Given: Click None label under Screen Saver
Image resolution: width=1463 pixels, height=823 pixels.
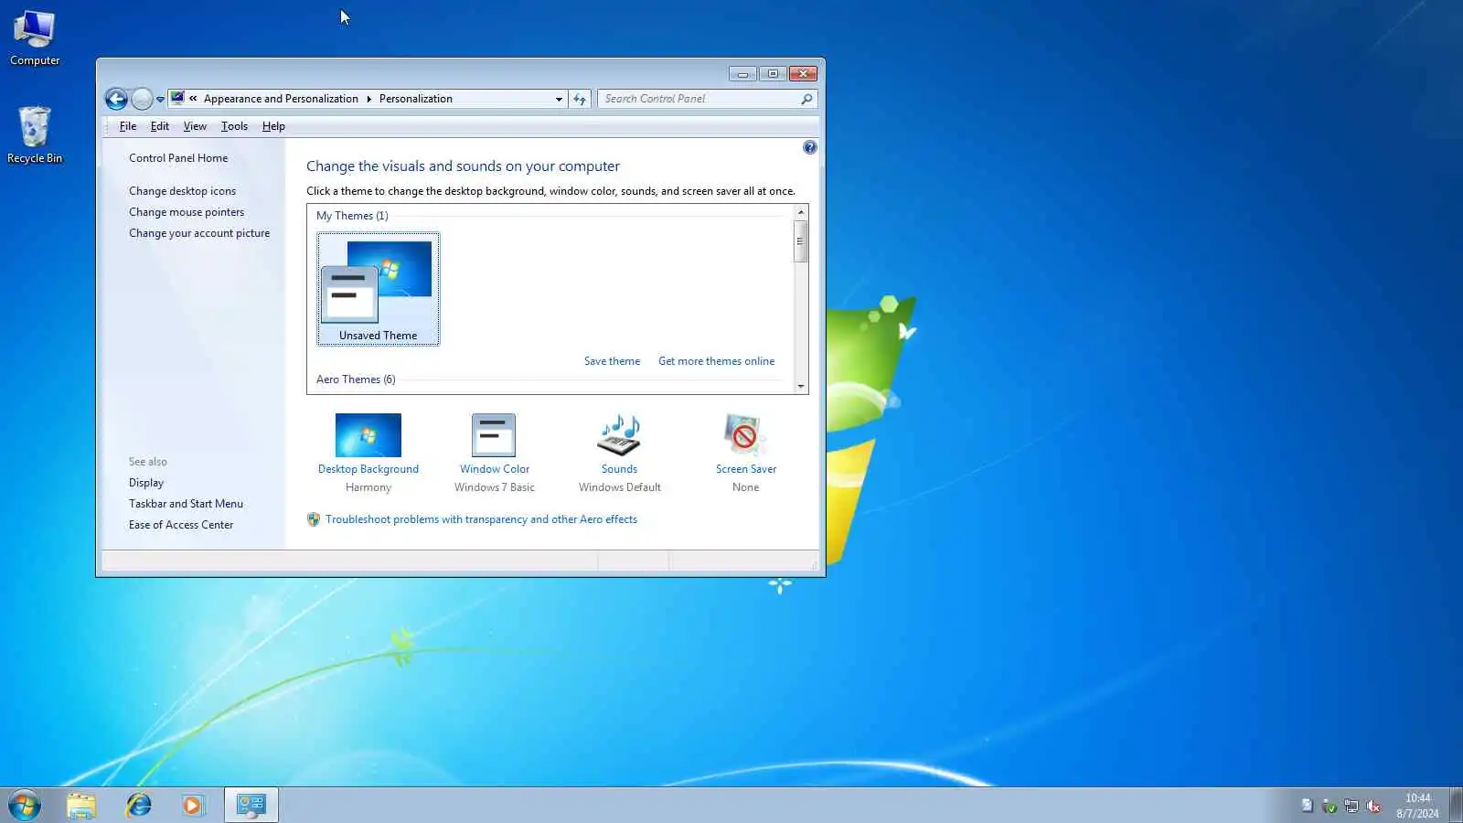Looking at the screenshot, I should click(745, 487).
